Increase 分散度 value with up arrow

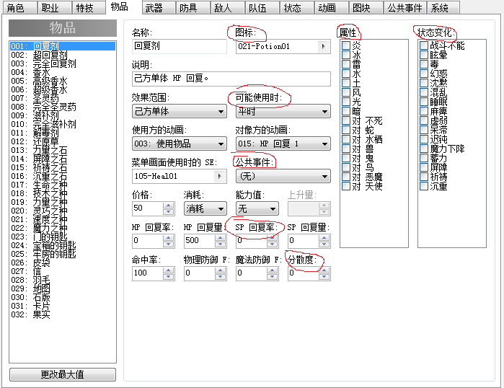click(324, 270)
